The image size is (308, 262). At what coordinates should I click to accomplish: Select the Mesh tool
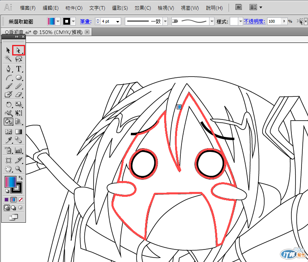[9, 132]
